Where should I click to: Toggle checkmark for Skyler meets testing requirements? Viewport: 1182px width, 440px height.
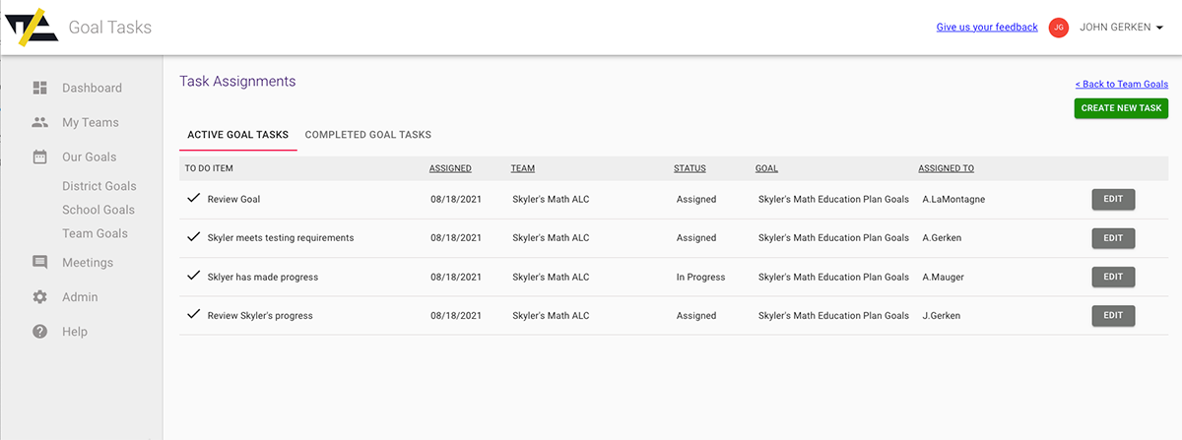tap(193, 236)
